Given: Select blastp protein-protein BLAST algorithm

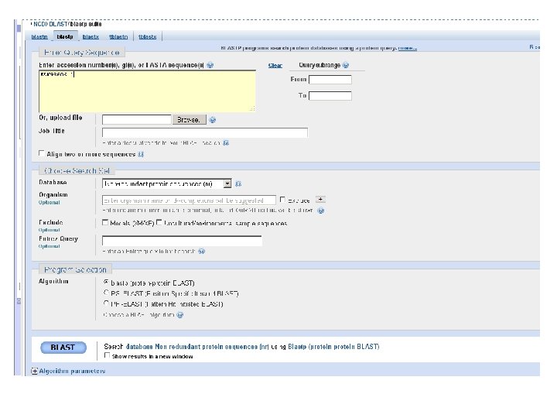Looking at the screenshot, I should tap(106, 283).
